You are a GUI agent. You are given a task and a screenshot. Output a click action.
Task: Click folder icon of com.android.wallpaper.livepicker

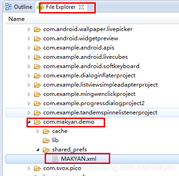pyautogui.click(x=37, y=29)
